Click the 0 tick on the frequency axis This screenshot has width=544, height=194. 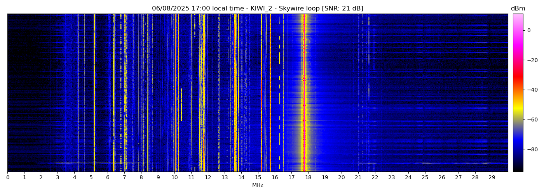coord(7,178)
